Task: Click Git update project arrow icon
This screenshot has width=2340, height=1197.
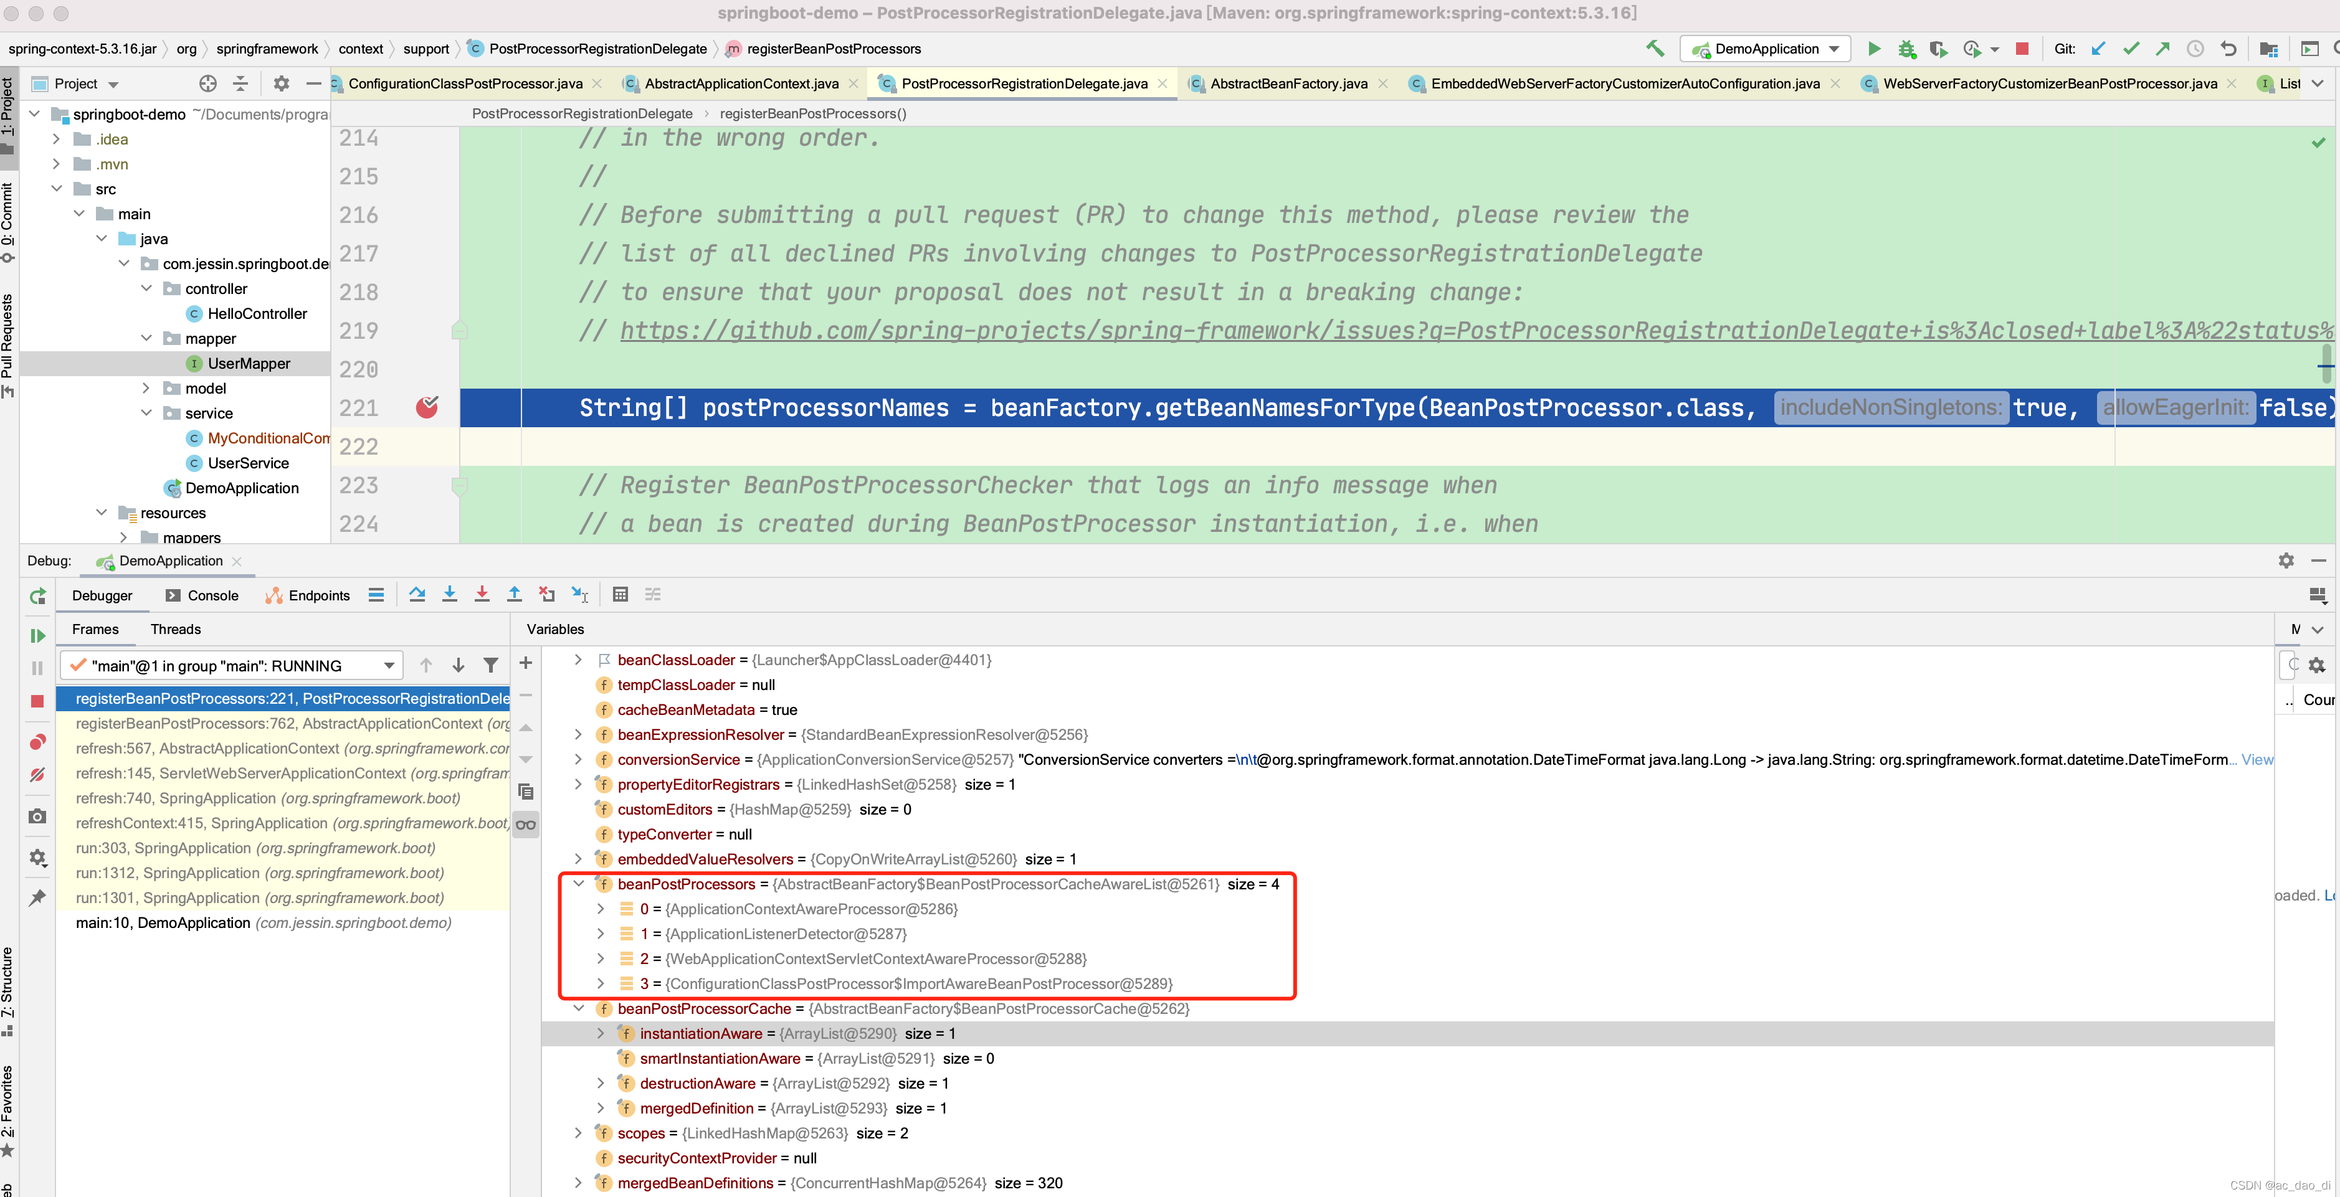Action: 2098,48
